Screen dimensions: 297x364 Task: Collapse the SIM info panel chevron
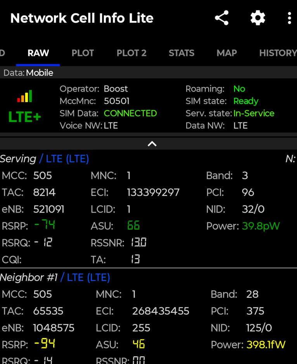(x=152, y=144)
